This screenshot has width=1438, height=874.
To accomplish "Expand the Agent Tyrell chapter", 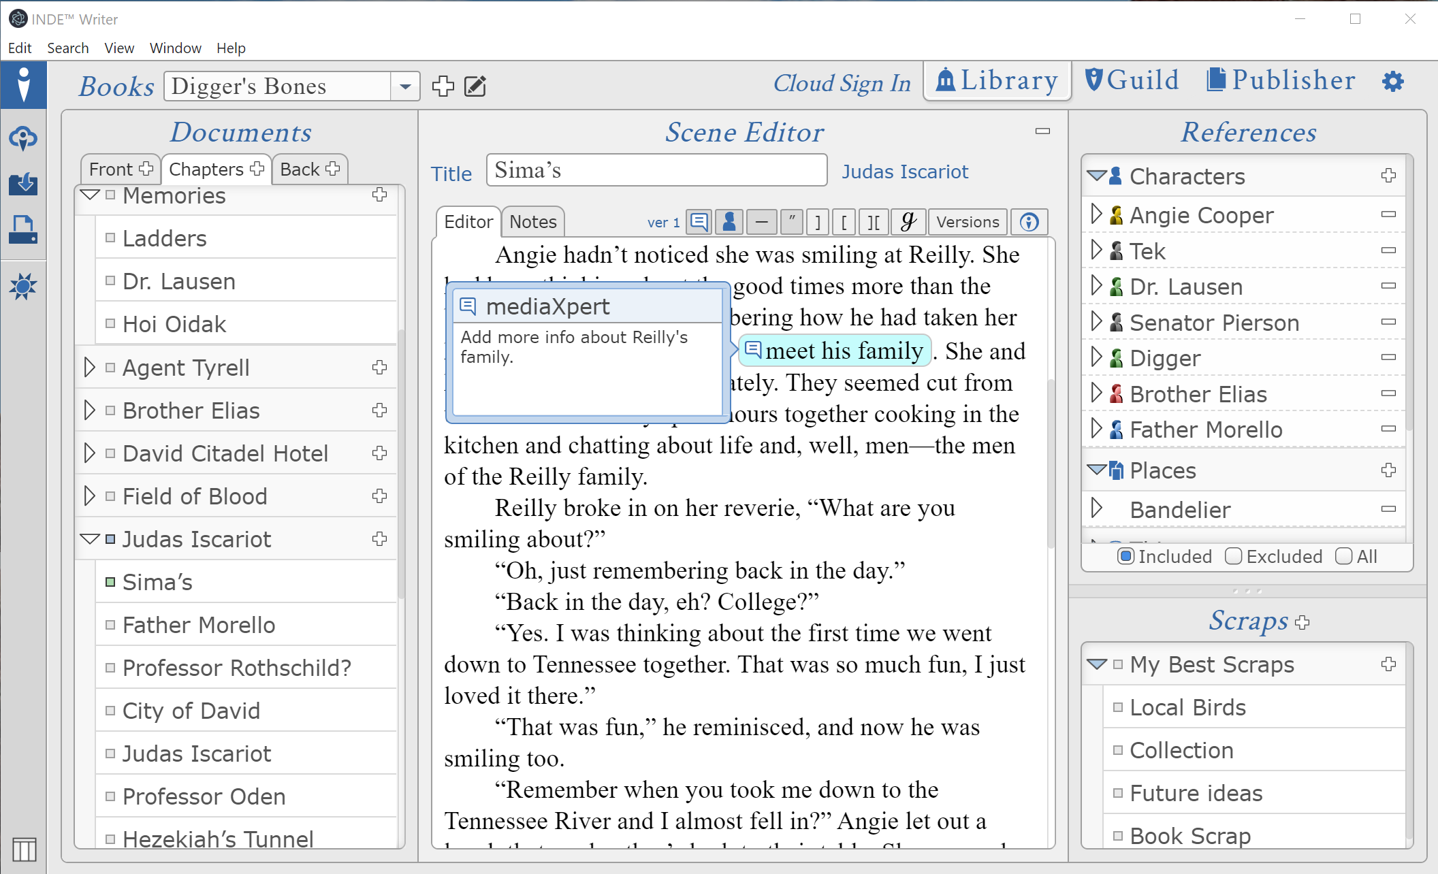I will point(89,368).
